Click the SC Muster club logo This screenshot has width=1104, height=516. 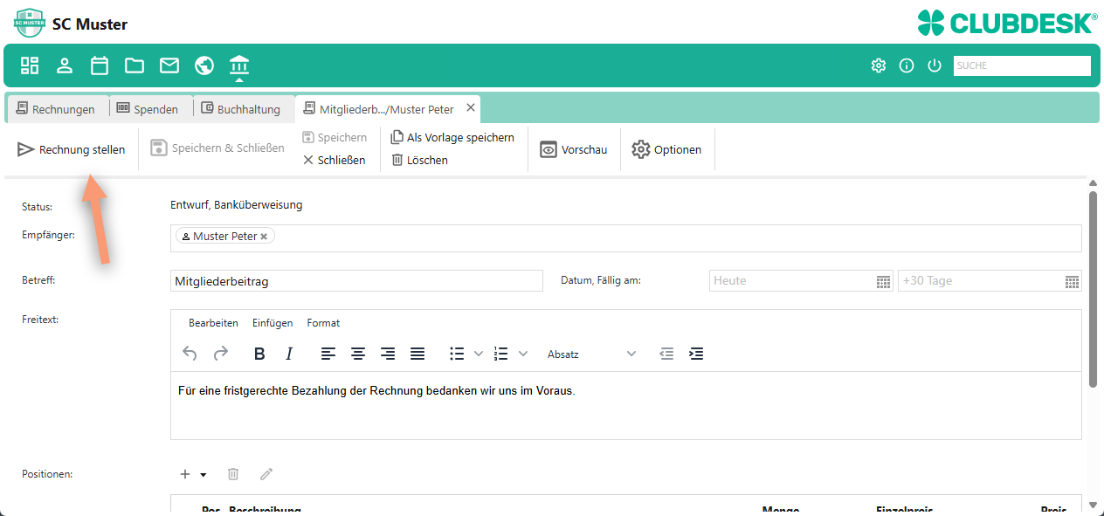pyautogui.click(x=29, y=24)
